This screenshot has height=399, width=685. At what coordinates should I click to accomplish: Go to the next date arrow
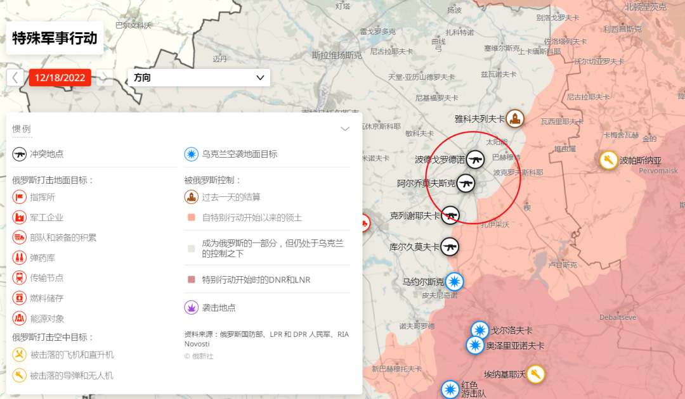[104, 78]
